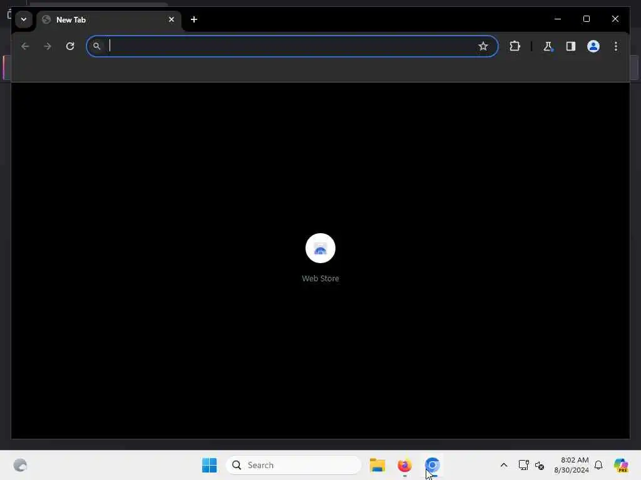Reload the current page

tap(70, 46)
